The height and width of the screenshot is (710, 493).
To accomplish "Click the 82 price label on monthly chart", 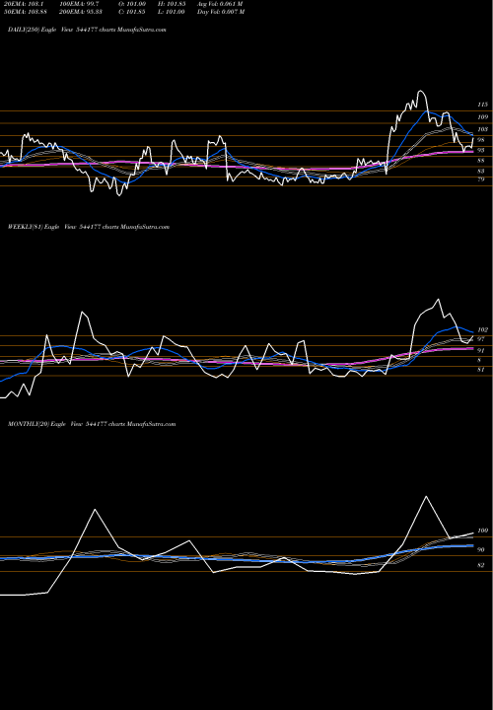I will tap(481, 565).
